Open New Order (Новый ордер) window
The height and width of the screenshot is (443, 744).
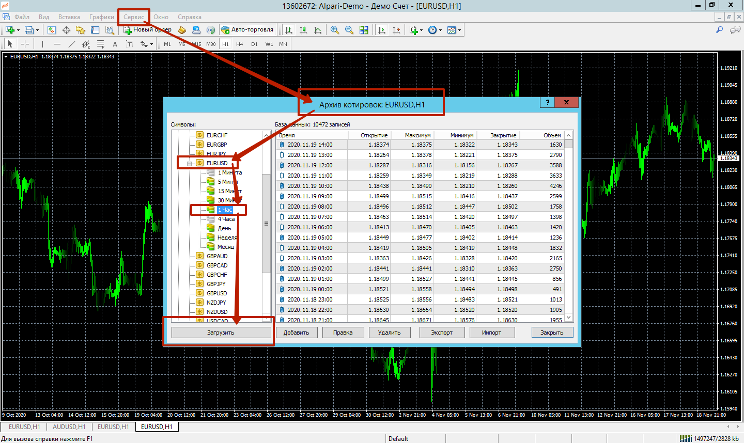(147, 30)
